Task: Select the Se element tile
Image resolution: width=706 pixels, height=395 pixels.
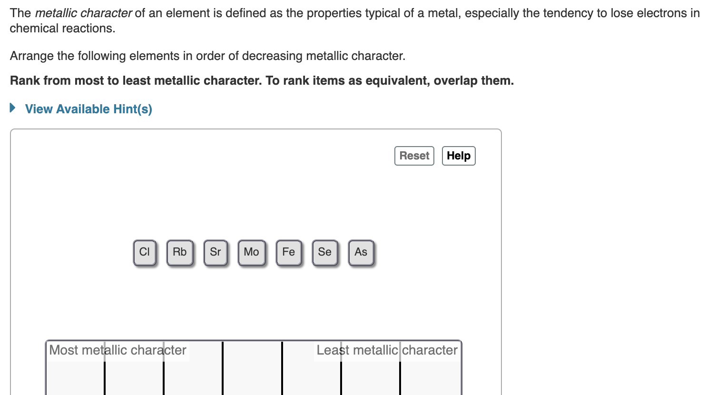Action: click(324, 252)
